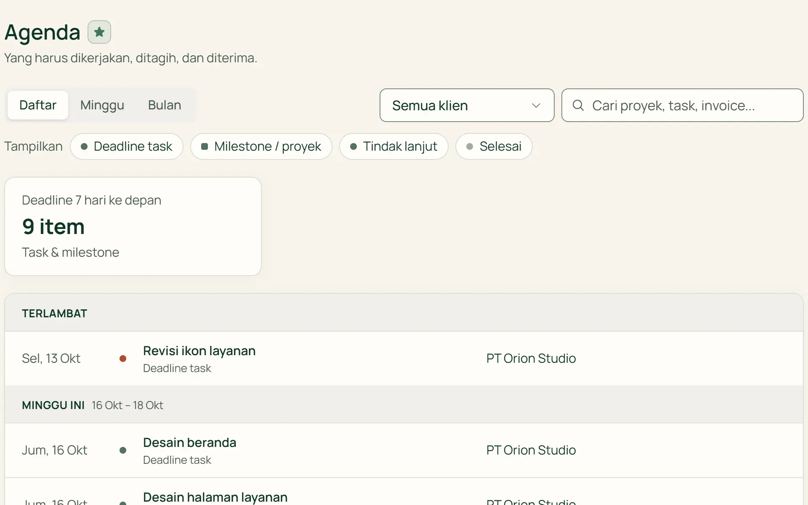The width and height of the screenshot is (808, 505).
Task: Switch to the Daftar view tab
Action: (38, 105)
